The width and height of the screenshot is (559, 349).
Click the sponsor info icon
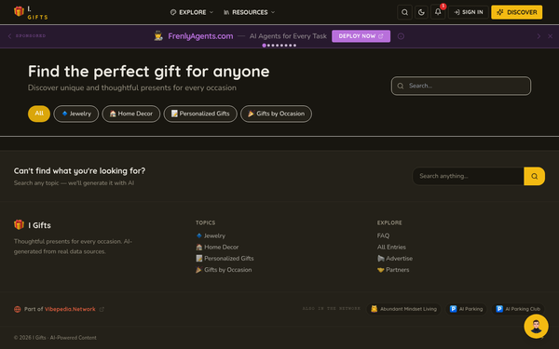click(401, 36)
